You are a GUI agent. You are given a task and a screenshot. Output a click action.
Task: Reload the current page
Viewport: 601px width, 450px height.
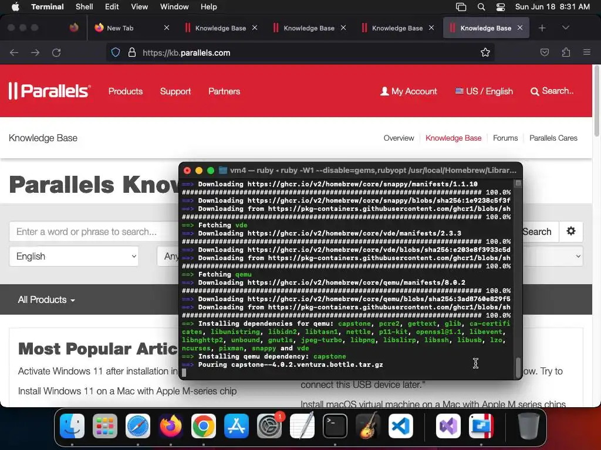(56, 52)
